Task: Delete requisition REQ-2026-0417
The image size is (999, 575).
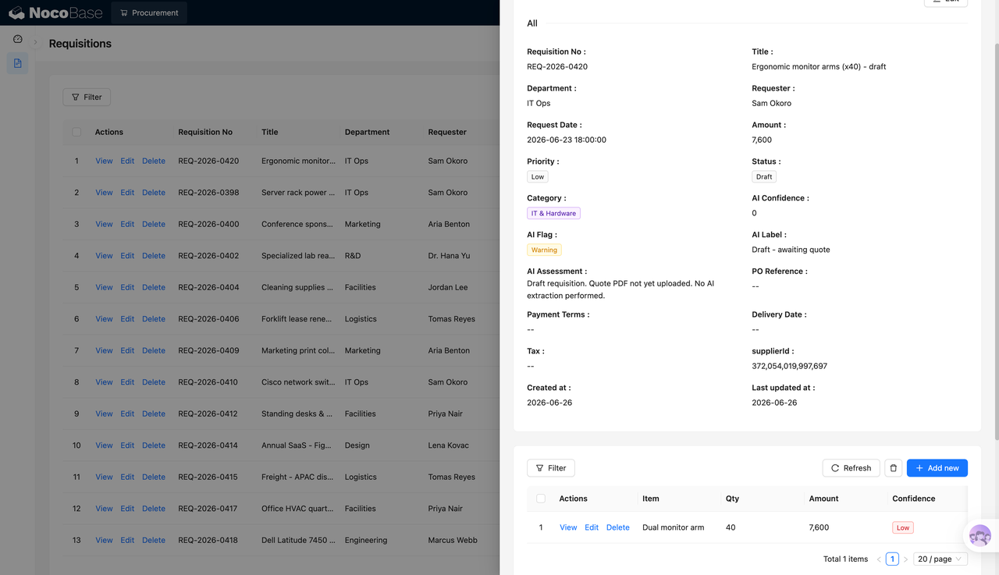Action: point(154,509)
